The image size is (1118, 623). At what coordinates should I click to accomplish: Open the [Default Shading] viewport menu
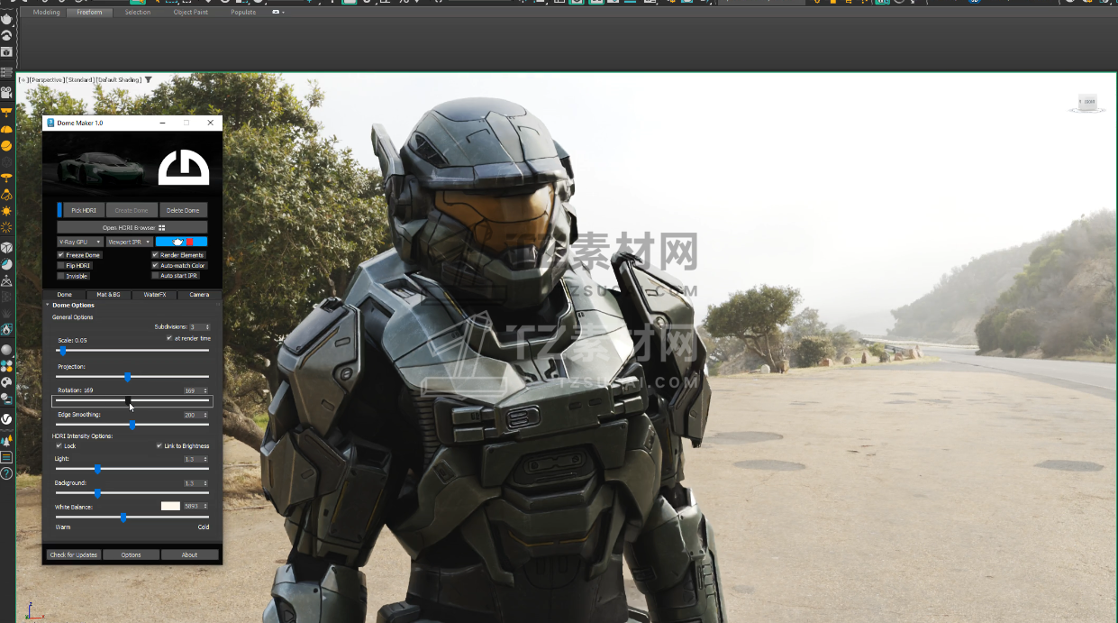click(119, 80)
